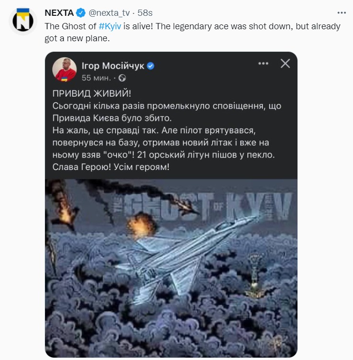This screenshot has width=353, height=360.
Task: Open the Ghost of Kyiv illustration
Action: [x=171, y=268]
